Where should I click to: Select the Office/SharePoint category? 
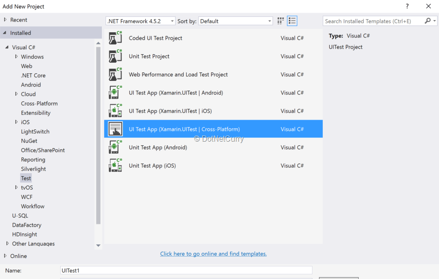coord(42,150)
